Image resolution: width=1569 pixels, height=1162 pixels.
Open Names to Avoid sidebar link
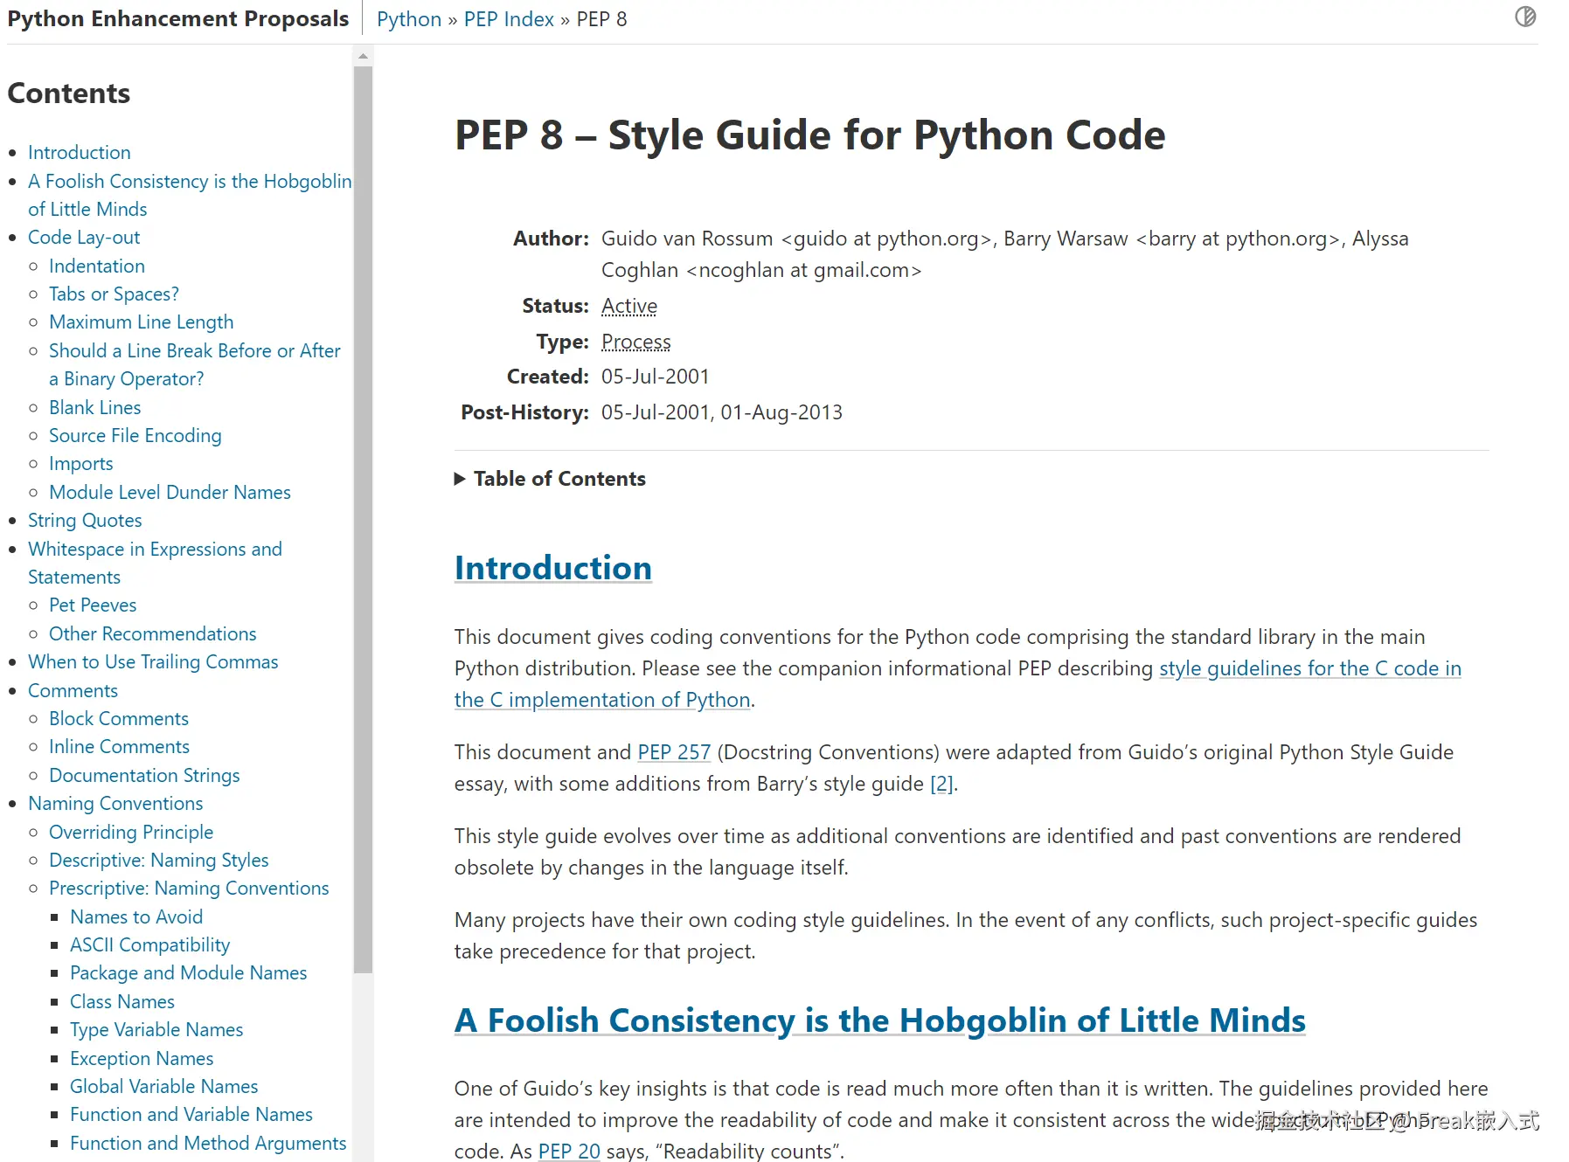[136, 916]
